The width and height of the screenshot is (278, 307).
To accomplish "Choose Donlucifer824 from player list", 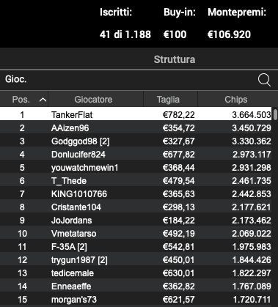I will point(136,155).
